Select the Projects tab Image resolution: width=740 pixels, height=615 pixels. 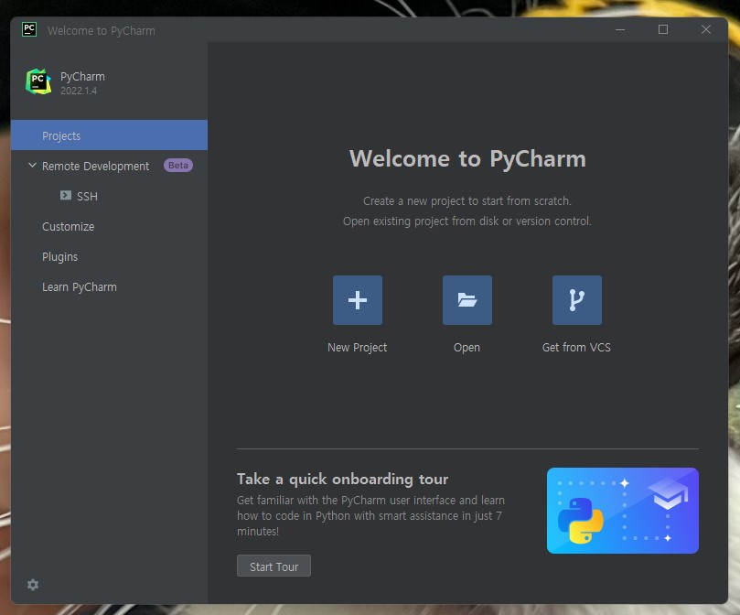[x=109, y=135]
